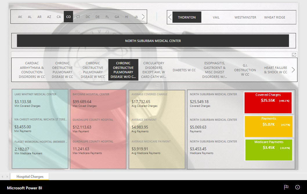
Task: Select state DC
Action: pos(88,17)
